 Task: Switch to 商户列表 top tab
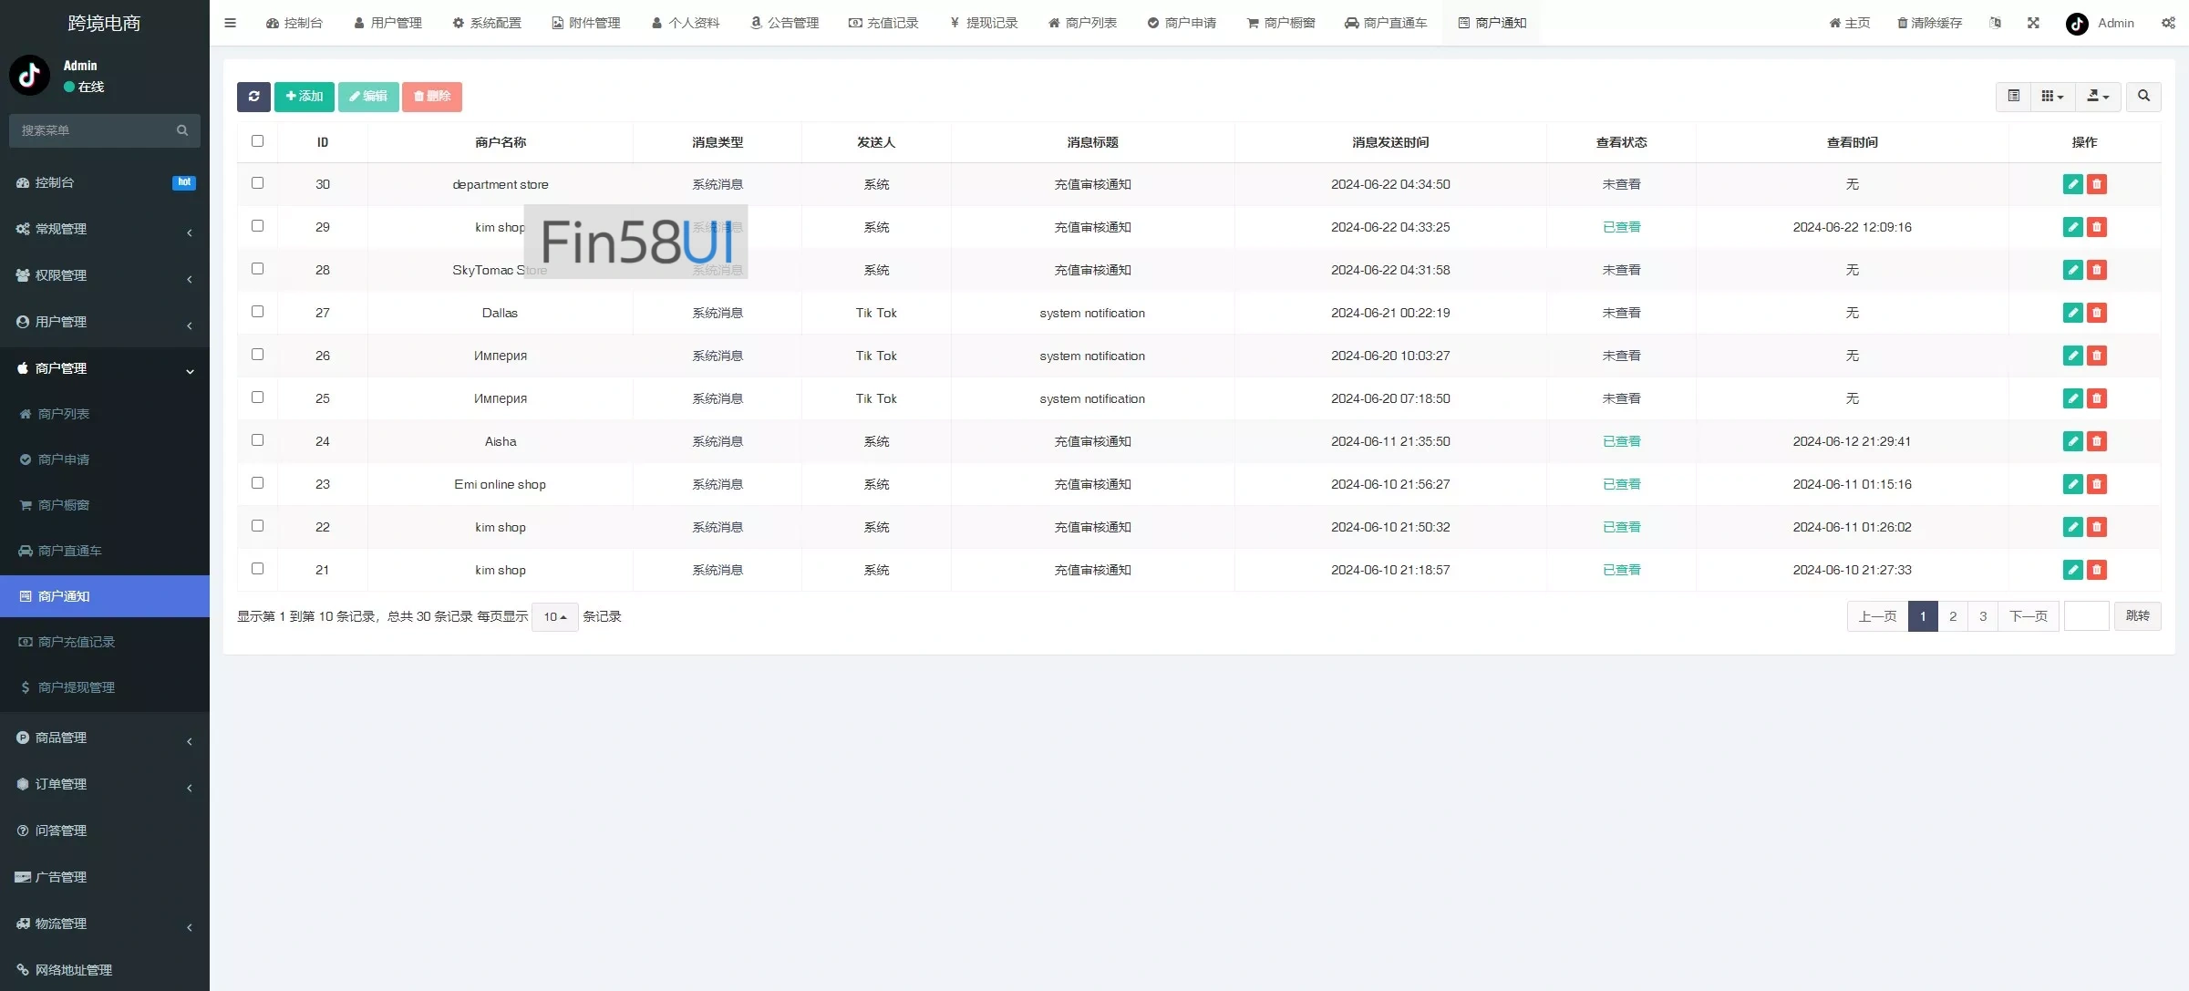[1082, 23]
